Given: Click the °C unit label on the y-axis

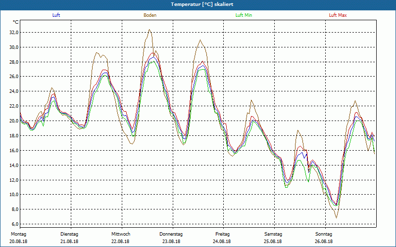Looking at the screenshot, I should point(16,22).
